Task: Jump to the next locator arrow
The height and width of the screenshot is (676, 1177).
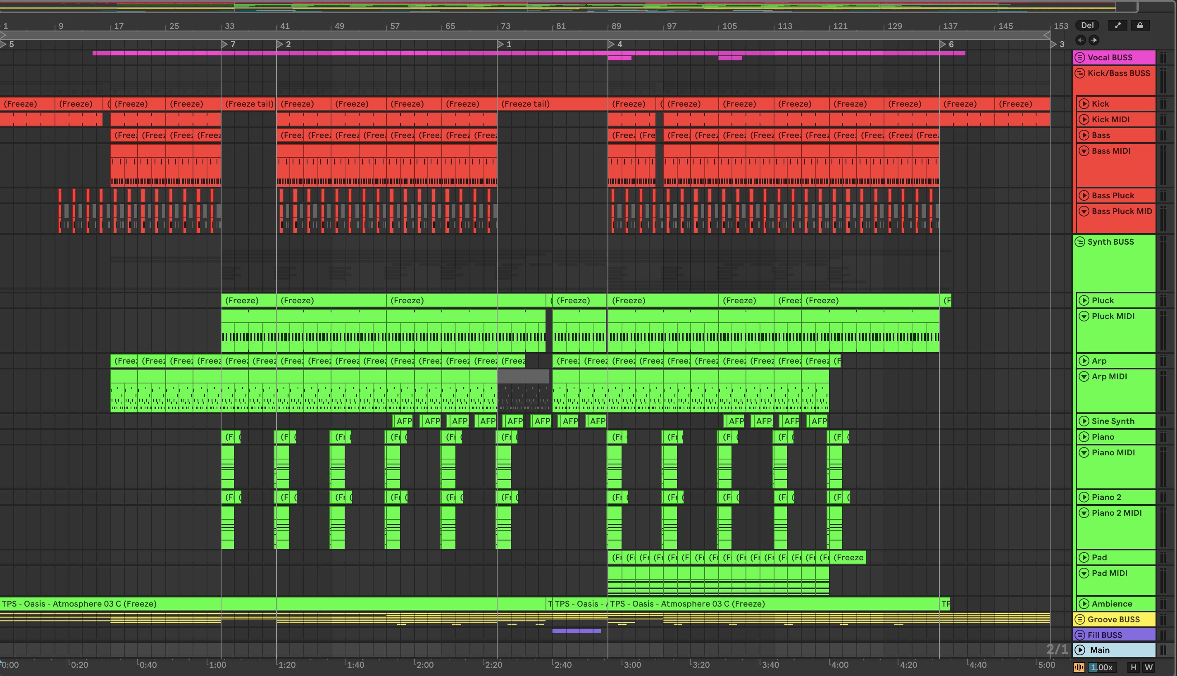Action: 1094,40
